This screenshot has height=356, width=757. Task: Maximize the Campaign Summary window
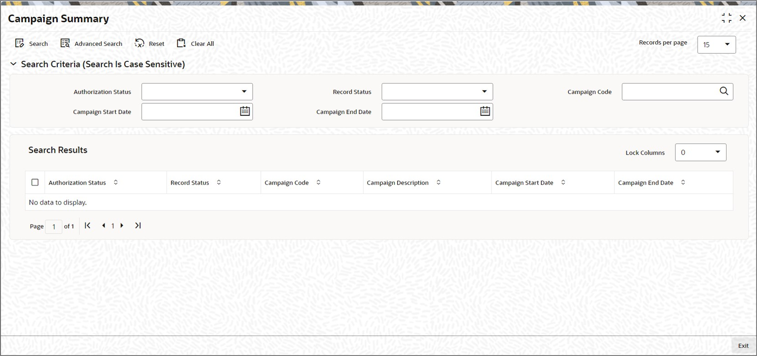pyautogui.click(x=727, y=18)
